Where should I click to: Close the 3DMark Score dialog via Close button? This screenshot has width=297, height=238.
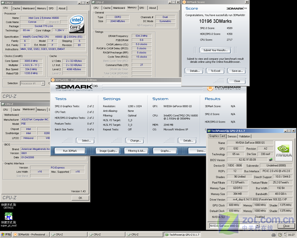[237, 81]
